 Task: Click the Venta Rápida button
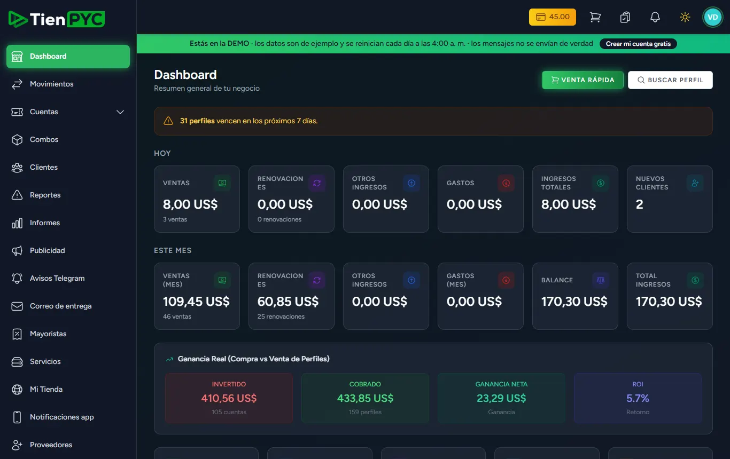point(583,80)
